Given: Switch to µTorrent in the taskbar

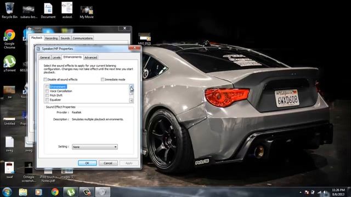Looking at the screenshot, I should (x=71, y=192).
